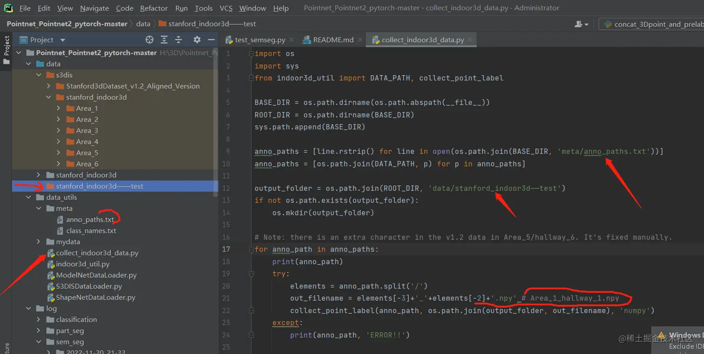Open ModelNetDataLoader.py file
Screen dimensions: 704x354
(96, 275)
